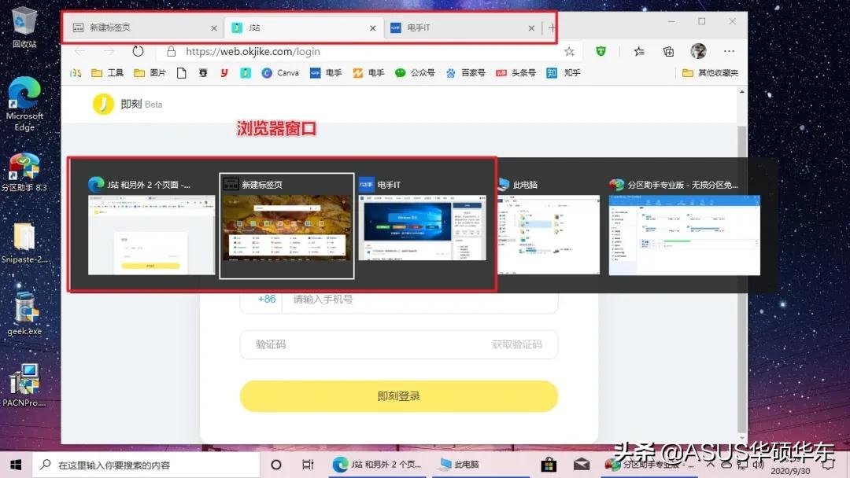Open the Edge settings three-dot menu
The image size is (850, 478).
pos(728,51)
